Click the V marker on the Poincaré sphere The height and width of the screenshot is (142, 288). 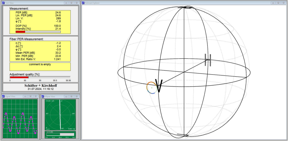coord(159,86)
